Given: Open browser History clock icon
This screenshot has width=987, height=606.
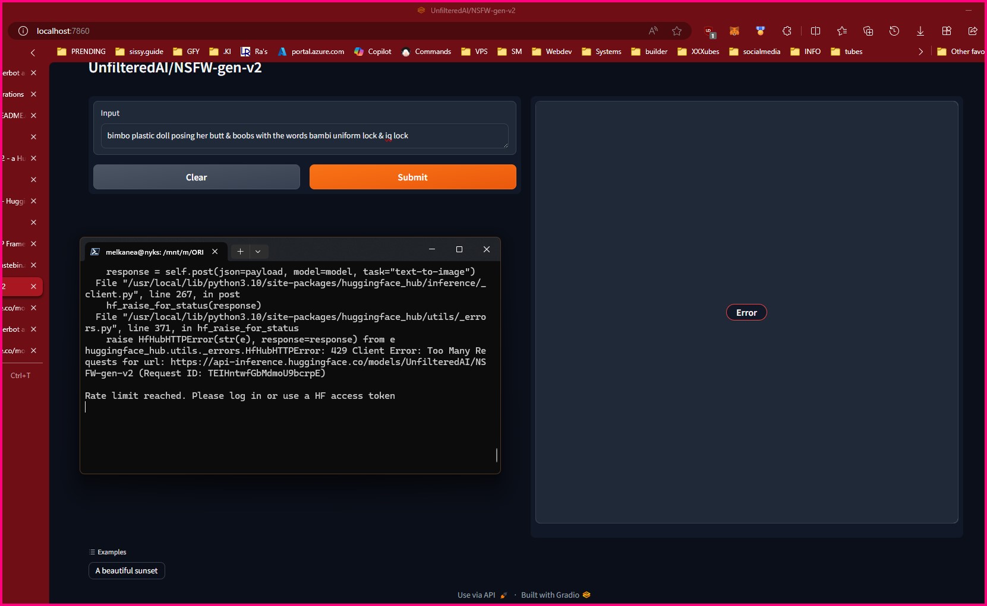Looking at the screenshot, I should coord(894,31).
